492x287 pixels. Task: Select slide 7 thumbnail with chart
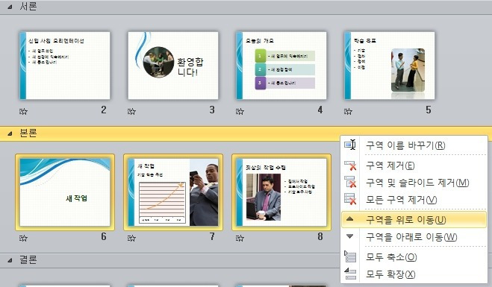coord(173,192)
